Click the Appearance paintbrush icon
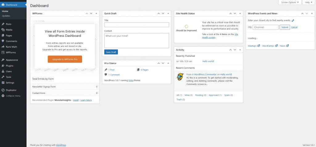316x147 pixels. click(3, 60)
